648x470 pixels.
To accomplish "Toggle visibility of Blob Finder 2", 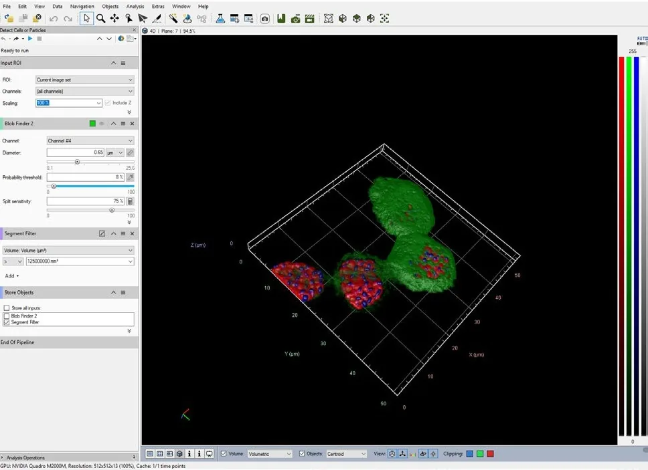I will 102,123.
